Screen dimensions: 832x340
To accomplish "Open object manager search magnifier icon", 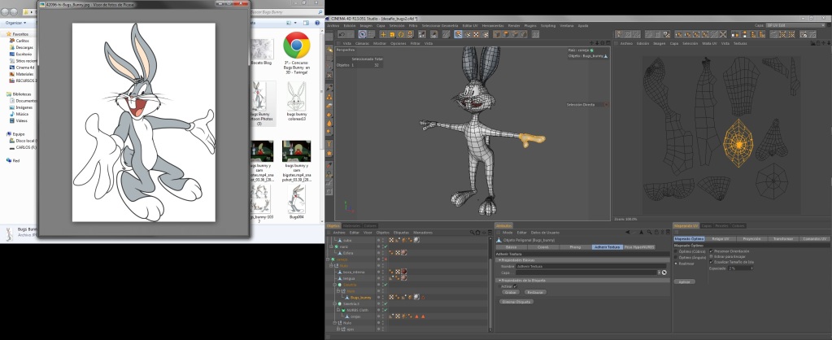I will [472, 233].
